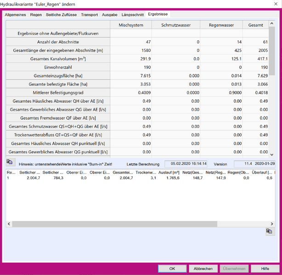Select row Gesamtes Häusliches Abwasser QH punktuell
282x275 pixels.
coord(58,143)
